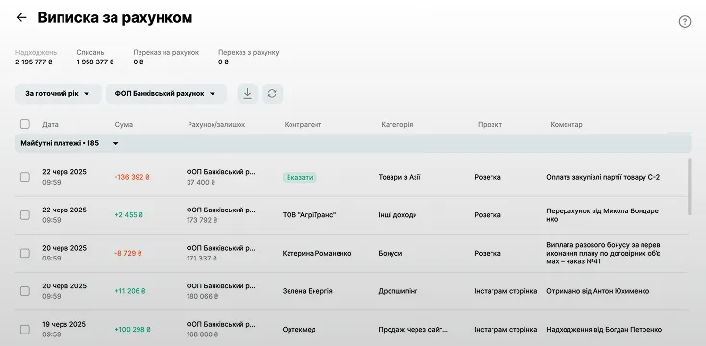The height and width of the screenshot is (346, 706).
Task: Tick checkbox for +11 206 ₴ row
Action: 25,291
